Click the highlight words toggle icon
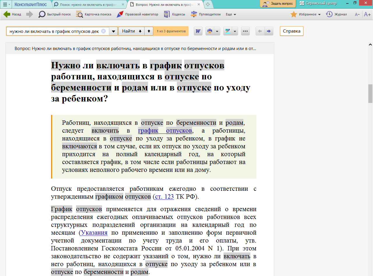 click(227, 31)
